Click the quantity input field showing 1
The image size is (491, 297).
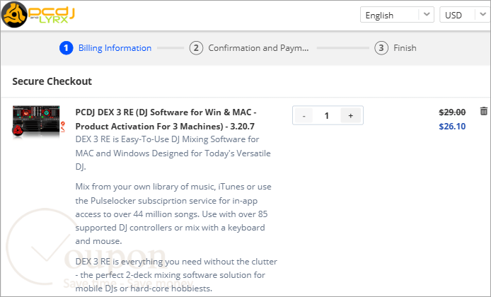327,116
